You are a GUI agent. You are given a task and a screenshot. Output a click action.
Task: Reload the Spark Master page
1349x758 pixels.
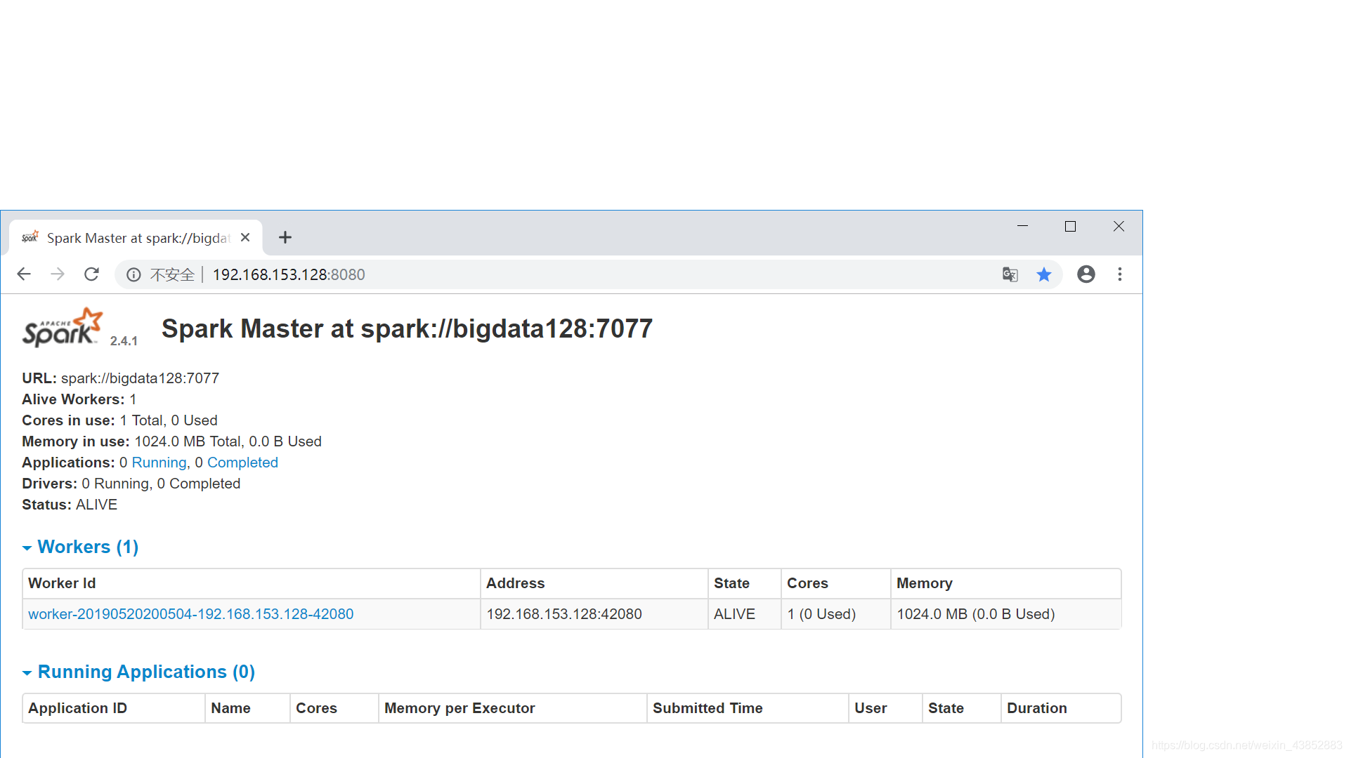[x=91, y=274]
